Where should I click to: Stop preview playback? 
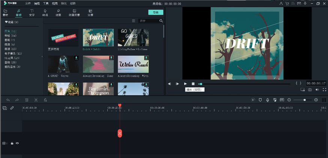point(193,84)
